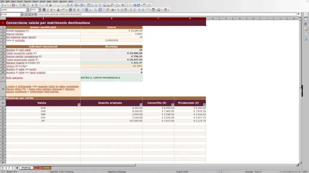Toggle Italic text formatting

48,10
